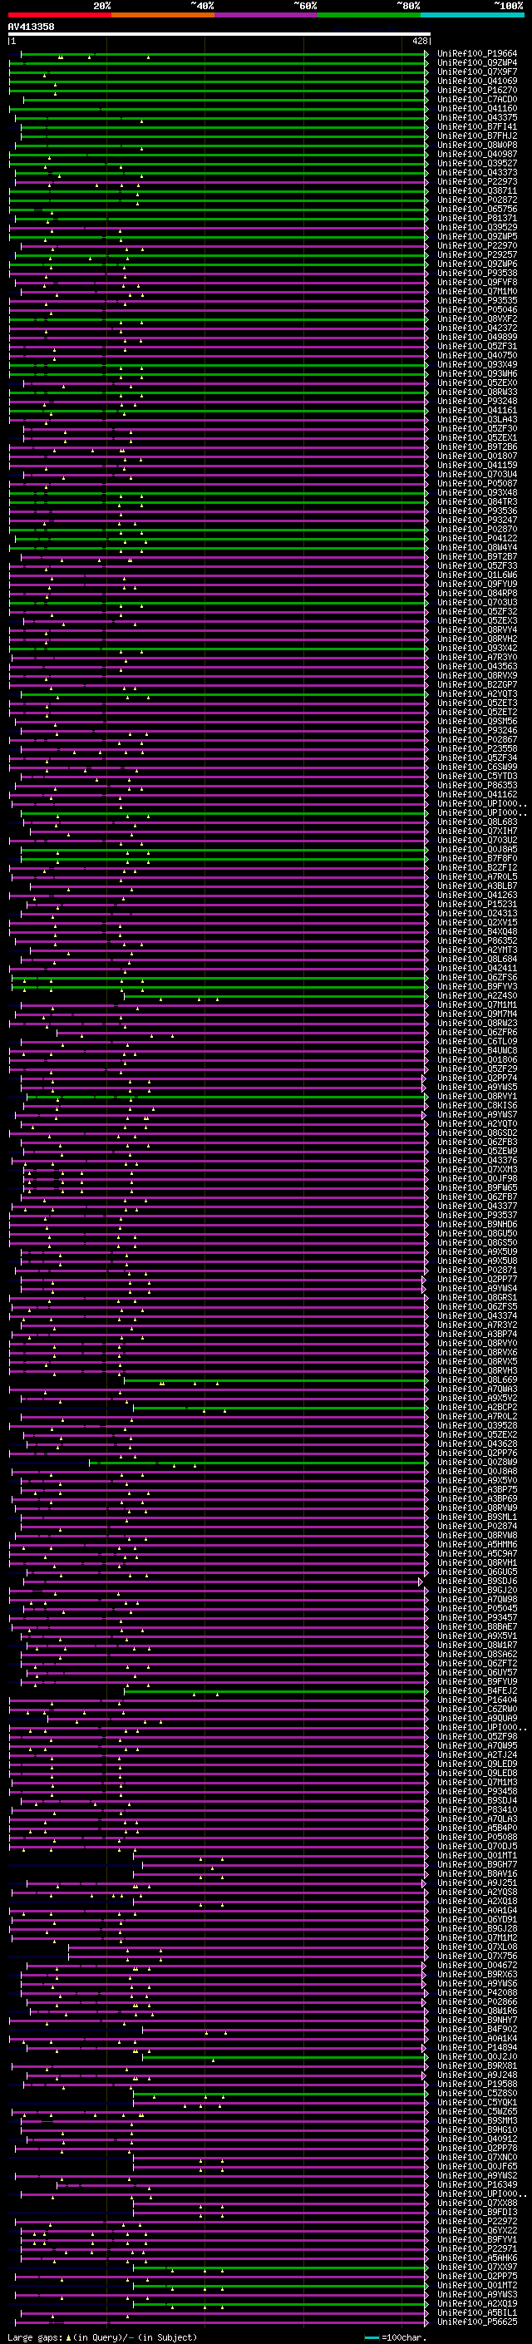Viewport: 532px width, 2344px height.
Task: Click the red ~20% identity legend bar
Action: click(x=59, y=15)
